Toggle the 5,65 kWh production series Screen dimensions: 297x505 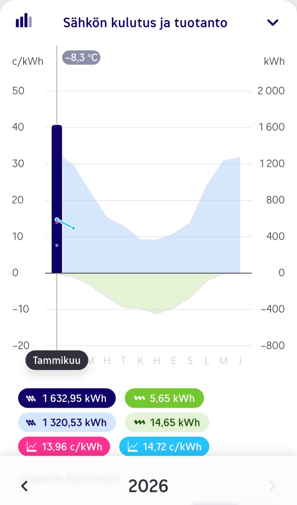[164, 398]
